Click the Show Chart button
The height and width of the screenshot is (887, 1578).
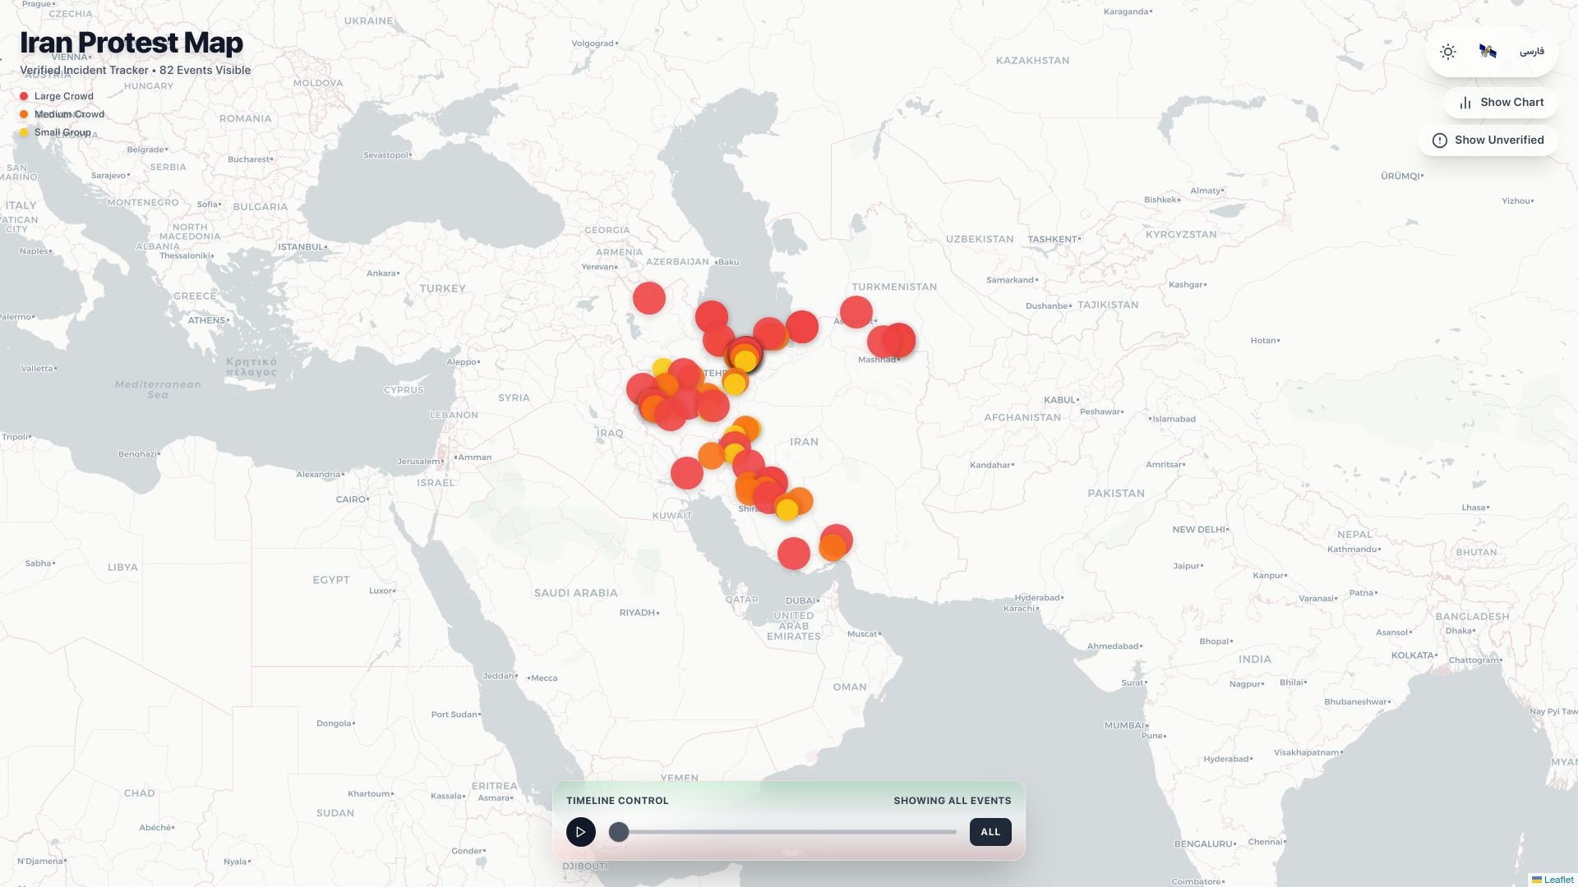coord(1501,103)
